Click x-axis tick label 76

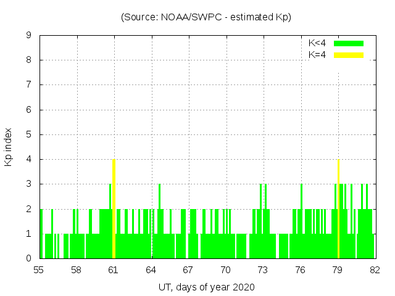(x=300, y=269)
